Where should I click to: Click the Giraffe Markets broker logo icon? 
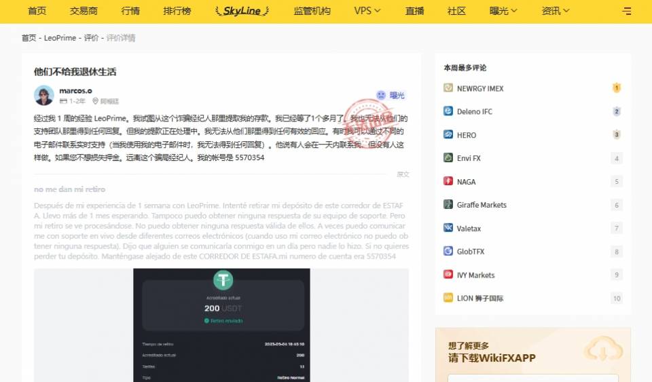point(448,204)
